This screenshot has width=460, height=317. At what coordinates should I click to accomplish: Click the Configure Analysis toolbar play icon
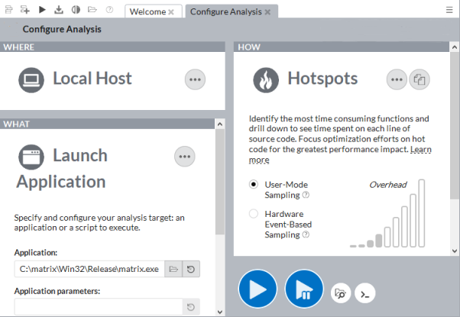42,10
